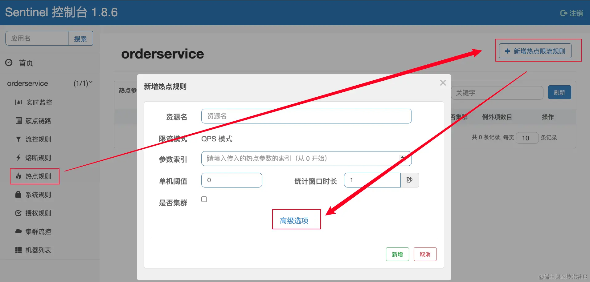This screenshot has width=590, height=282.
Task: Focus the 资源名 input field
Action: pyautogui.click(x=306, y=116)
